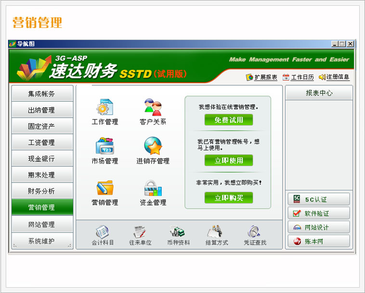Select 集成帐务 in the sidebar
The image size is (365, 293).
click(x=42, y=93)
